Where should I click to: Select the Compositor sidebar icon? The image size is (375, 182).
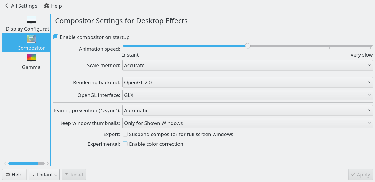(31, 39)
